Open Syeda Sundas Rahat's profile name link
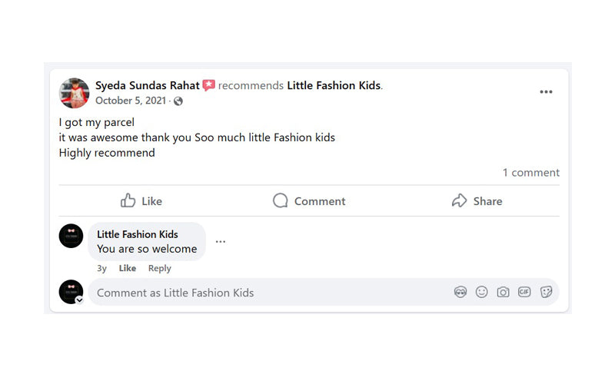 pos(148,85)
